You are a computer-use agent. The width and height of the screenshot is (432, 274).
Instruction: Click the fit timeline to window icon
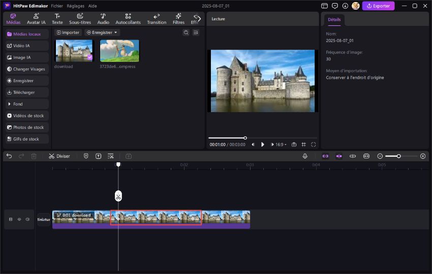(x=366, y=156)
